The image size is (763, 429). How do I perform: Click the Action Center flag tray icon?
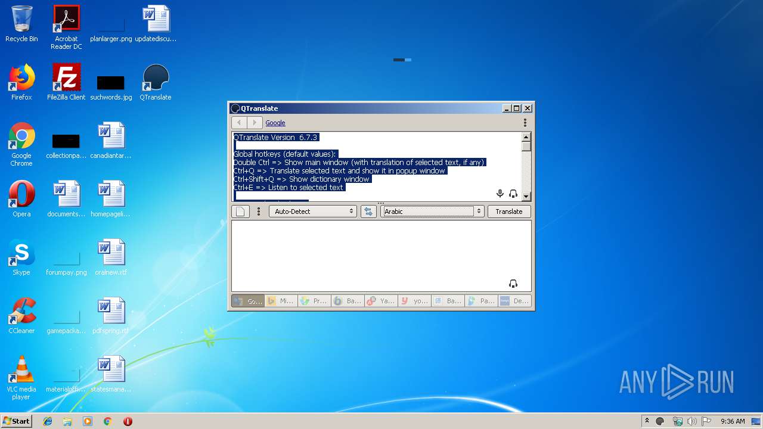pos(706,421)
